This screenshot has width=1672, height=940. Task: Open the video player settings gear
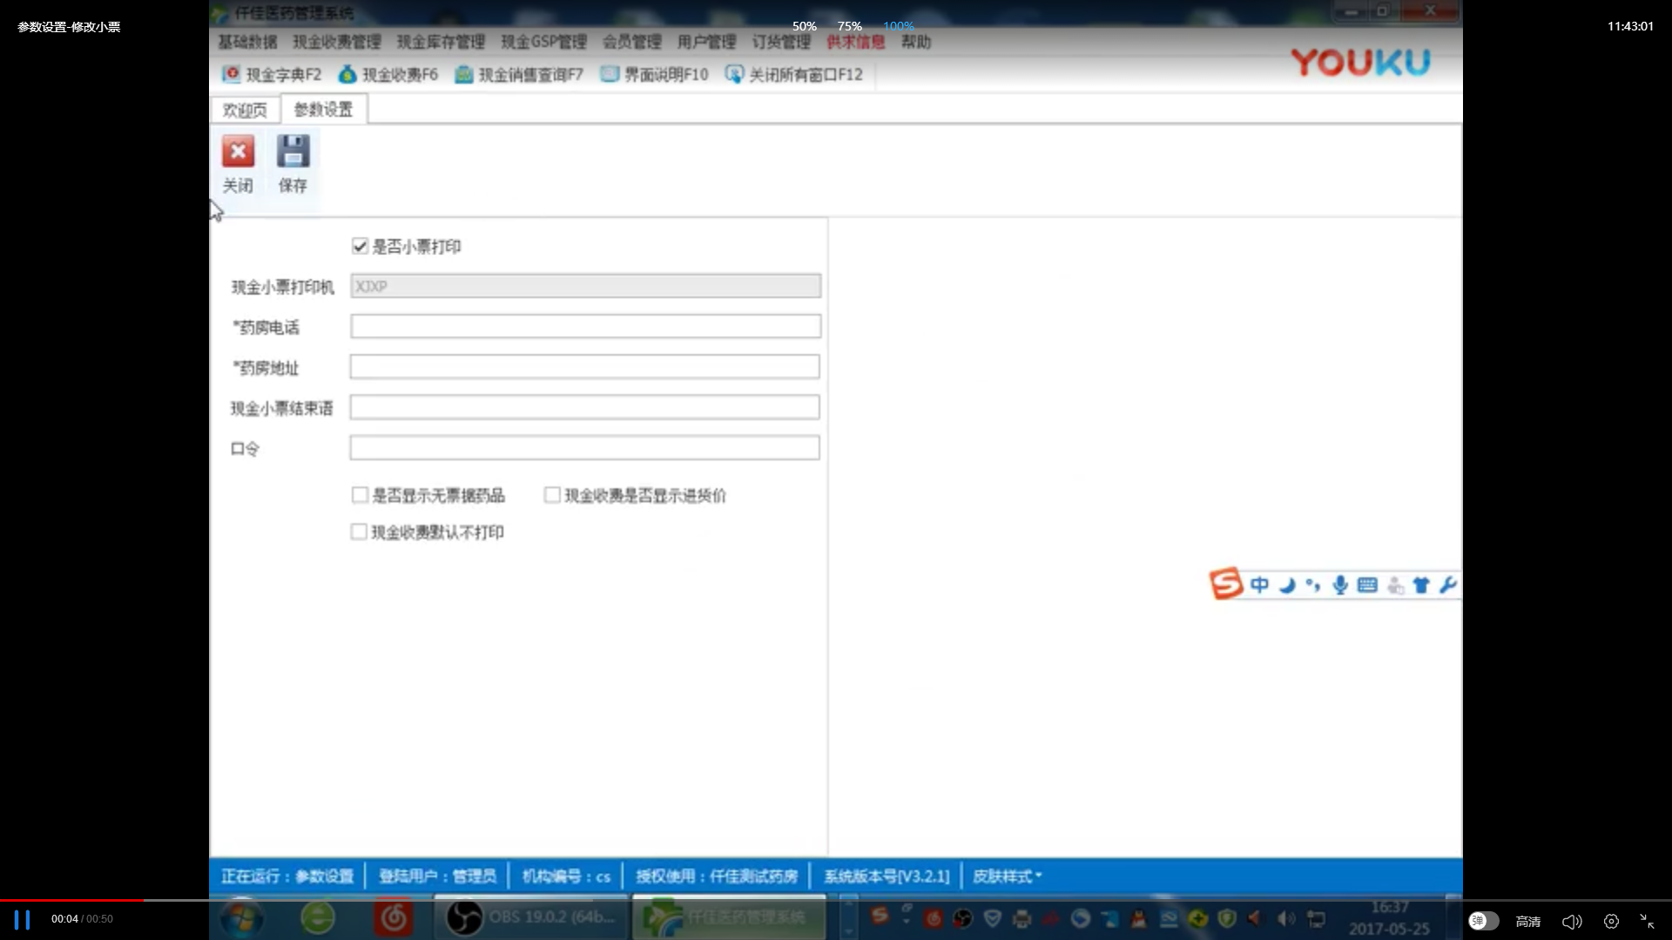1611,921
